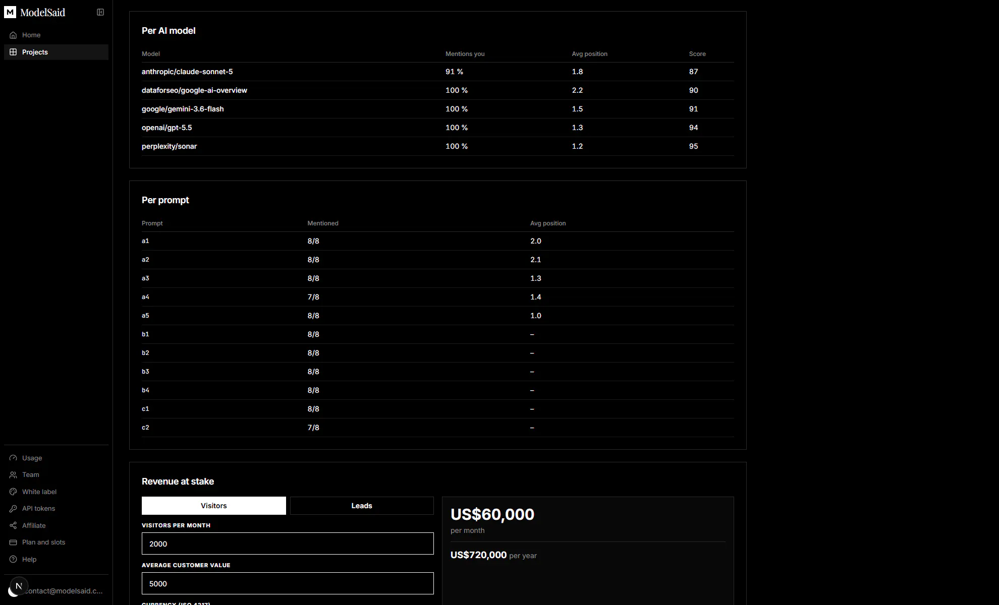The width and height of the screenshot is (999, 605).
Task: Click prompt a2 in the Per prompt table
Action: point(145,260)
